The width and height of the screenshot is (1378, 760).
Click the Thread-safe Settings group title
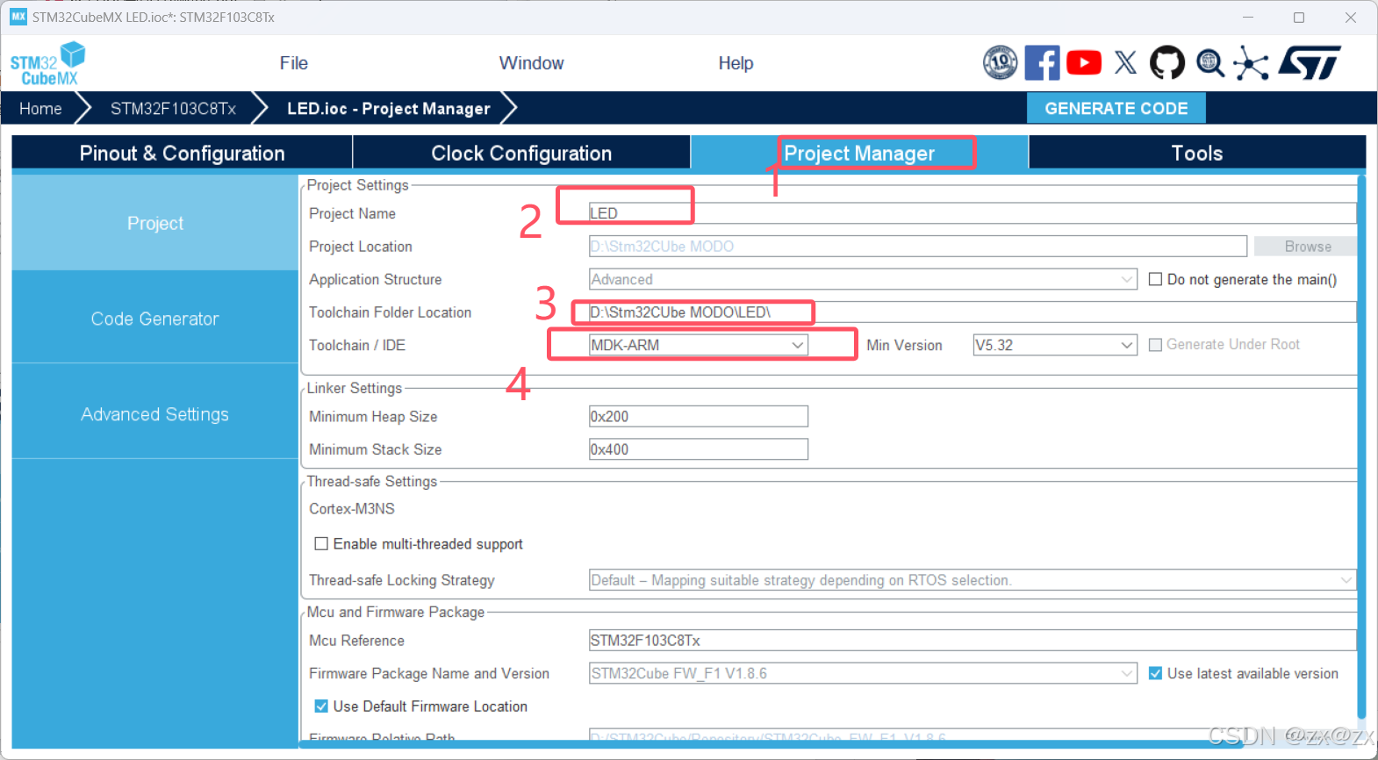point(372,482)
